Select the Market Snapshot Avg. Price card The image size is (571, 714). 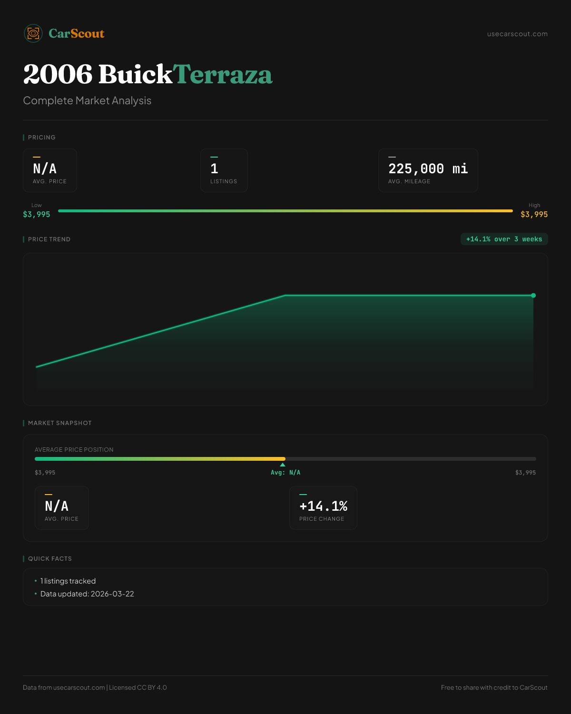[62, 508]
